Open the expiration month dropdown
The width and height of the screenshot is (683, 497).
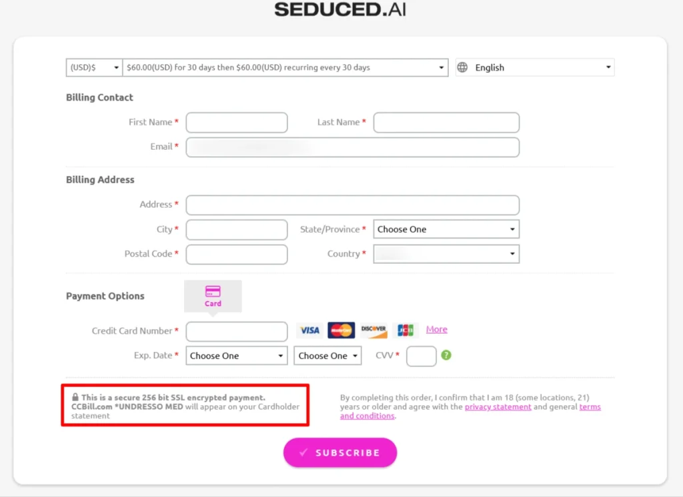(236, 356)
